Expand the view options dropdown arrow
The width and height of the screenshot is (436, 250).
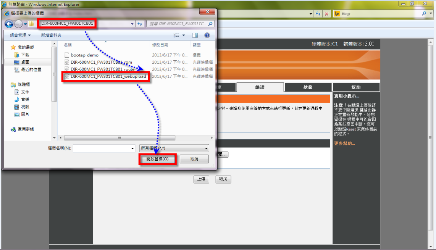pyautogui.click(x=184, y=35)
